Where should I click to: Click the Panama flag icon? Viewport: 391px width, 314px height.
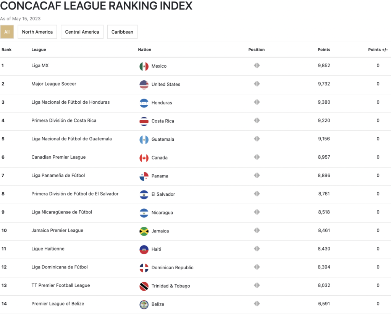(144, 176)
